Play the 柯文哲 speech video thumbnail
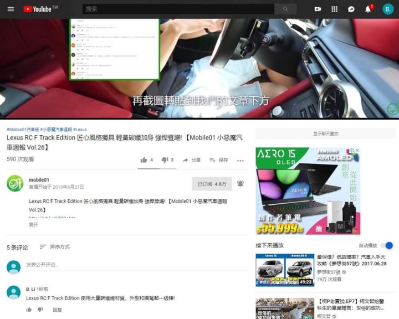This screenshot has height=319, width=399. pyautogui.click(x=285, y=308)
